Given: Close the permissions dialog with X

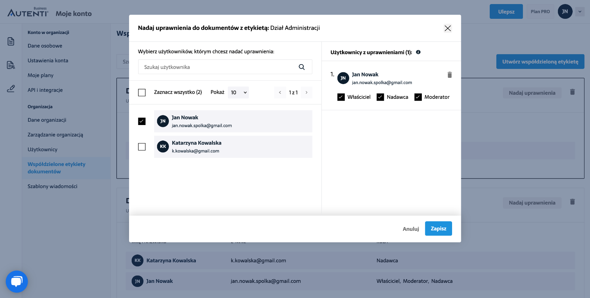Looking at the screenshot, I should coord(448,28).
